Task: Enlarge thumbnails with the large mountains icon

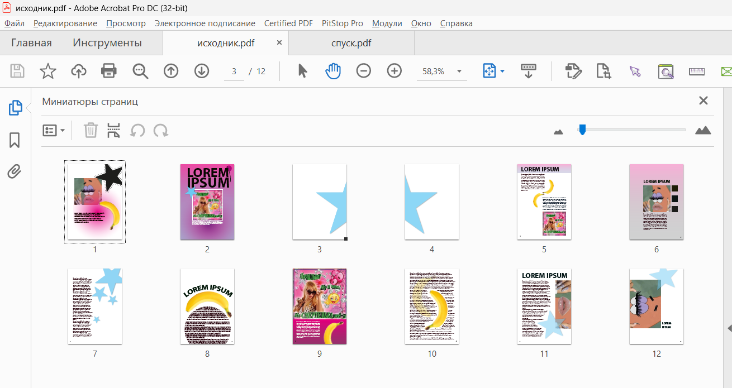Action: 703,130
